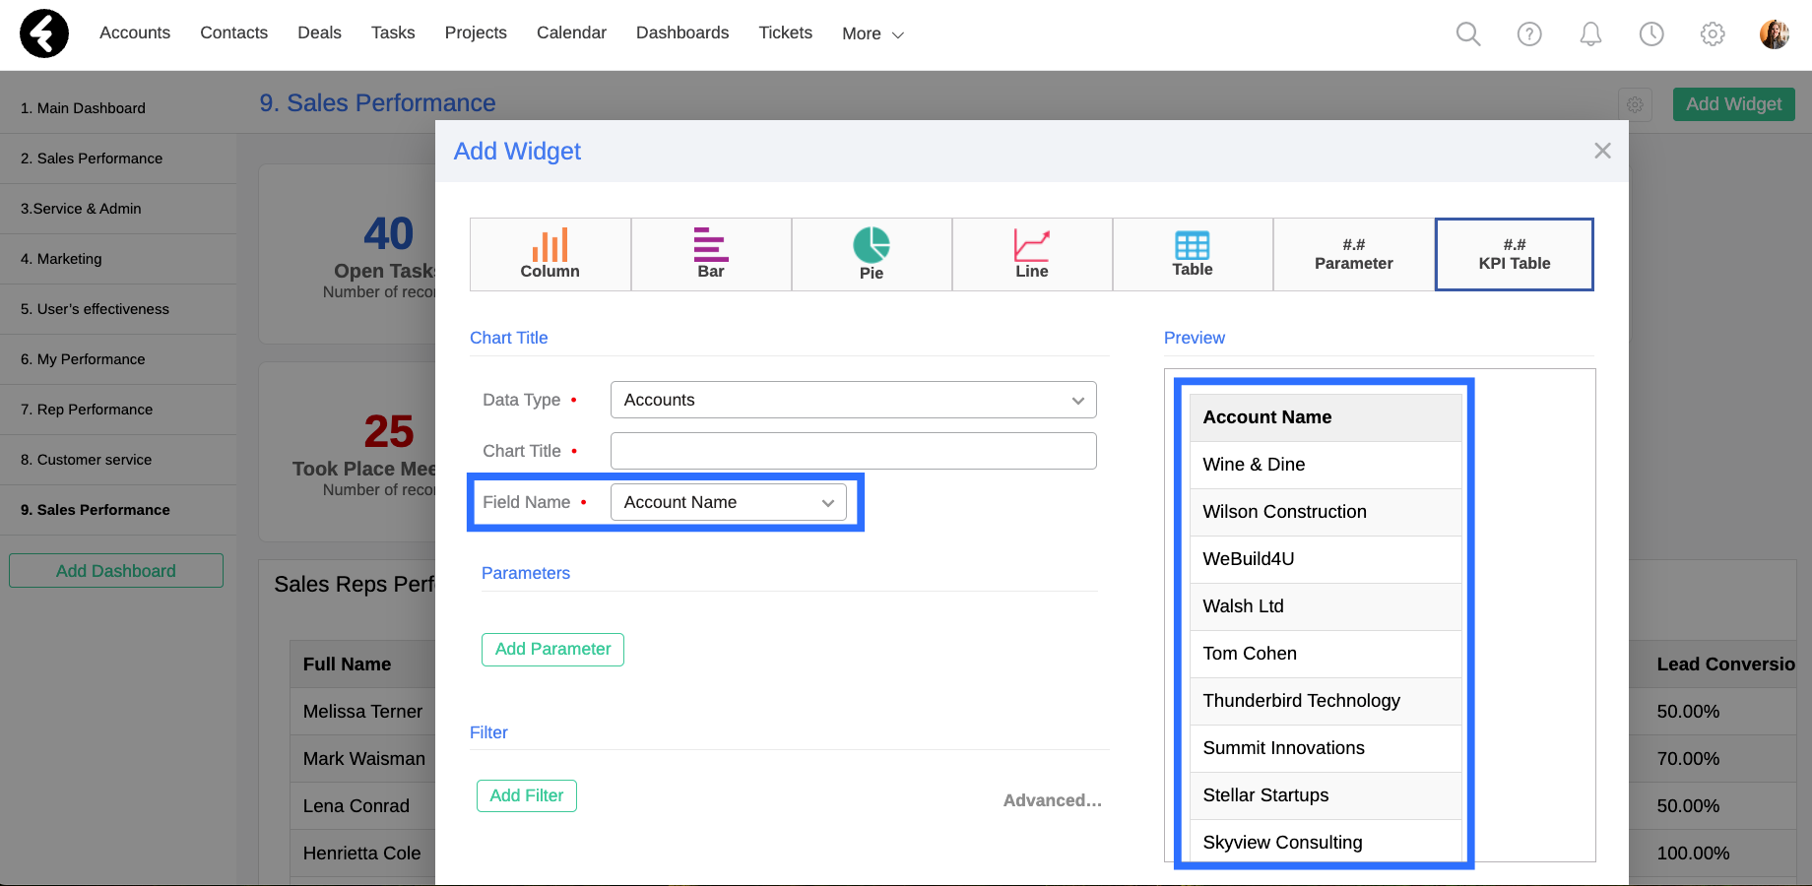Click Henrietta Cole in background table
Viewport: 1812px width, 886px height.
361,854
